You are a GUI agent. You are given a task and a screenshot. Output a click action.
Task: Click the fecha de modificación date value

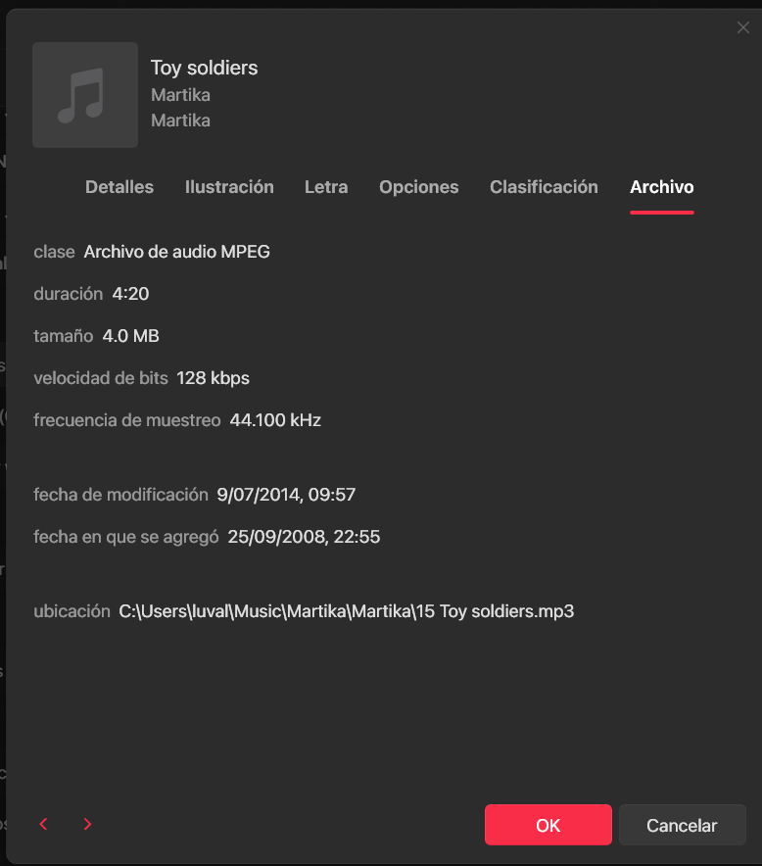pyautogui.click(x=286, y=495)
